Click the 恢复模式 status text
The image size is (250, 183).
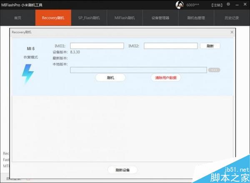pyautogui.click(x=30, y=57)
